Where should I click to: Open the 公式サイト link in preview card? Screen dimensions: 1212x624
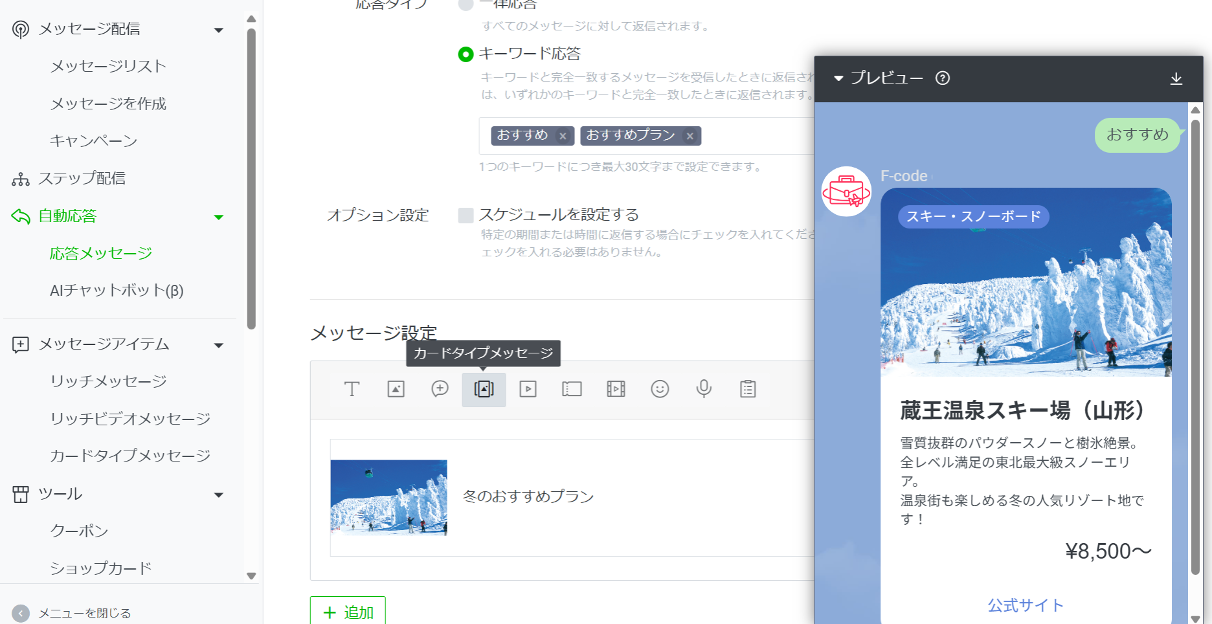click(1026, 605)
